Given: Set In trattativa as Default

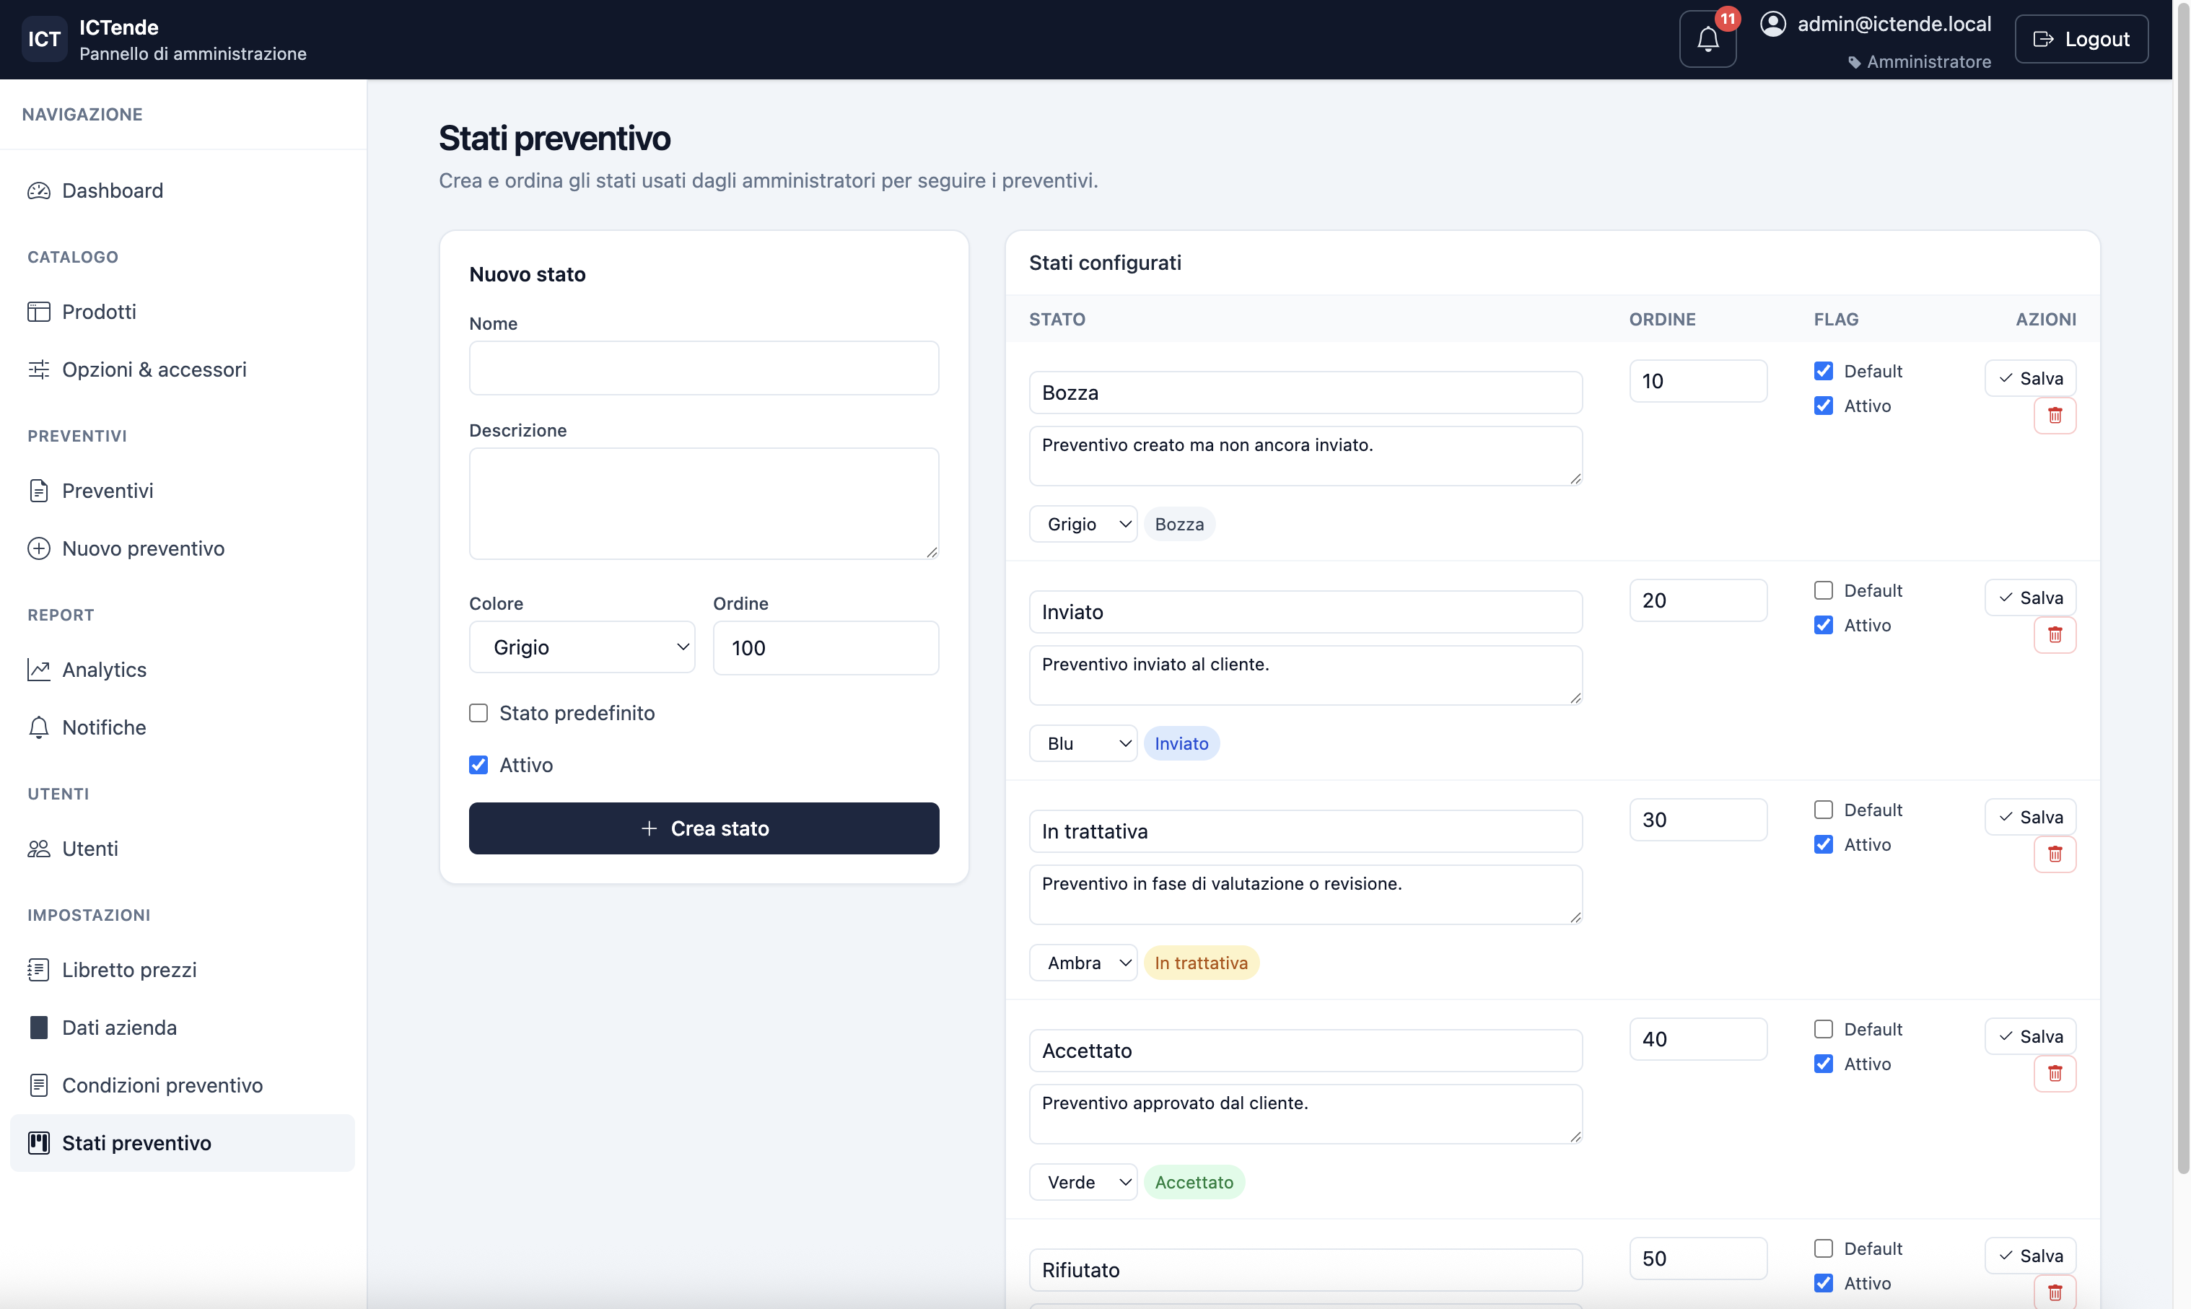Looking at the screenshot, I should point(1823,810).
